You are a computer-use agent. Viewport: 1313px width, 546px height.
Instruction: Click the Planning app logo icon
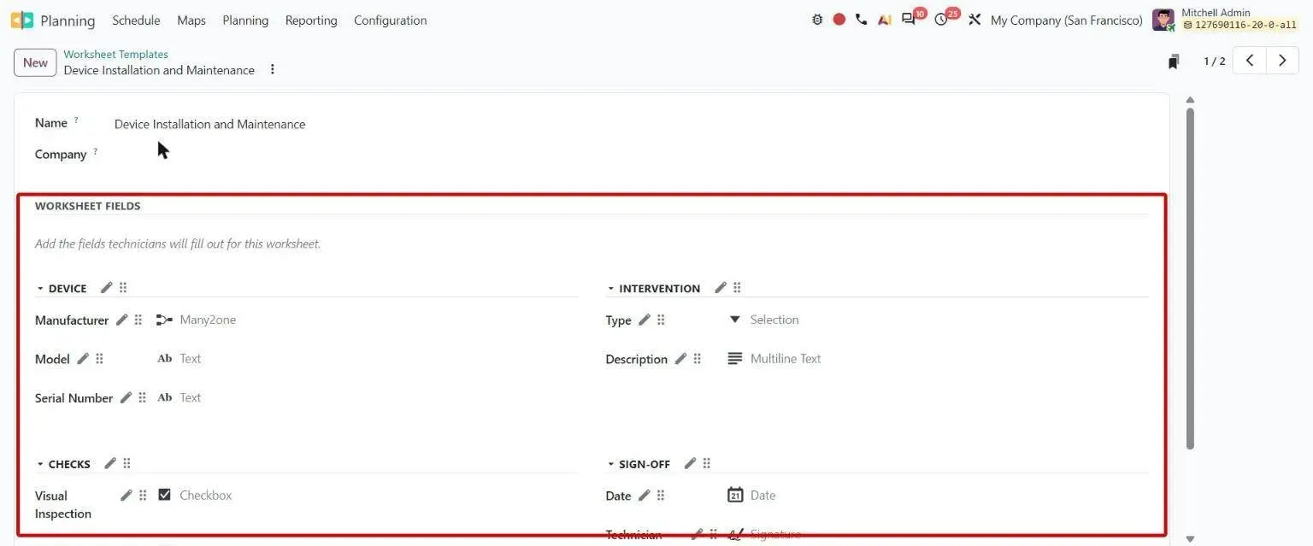21,21
